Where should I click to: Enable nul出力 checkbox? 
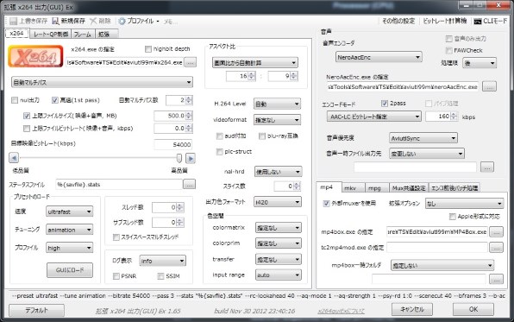[x=15, y=100]
